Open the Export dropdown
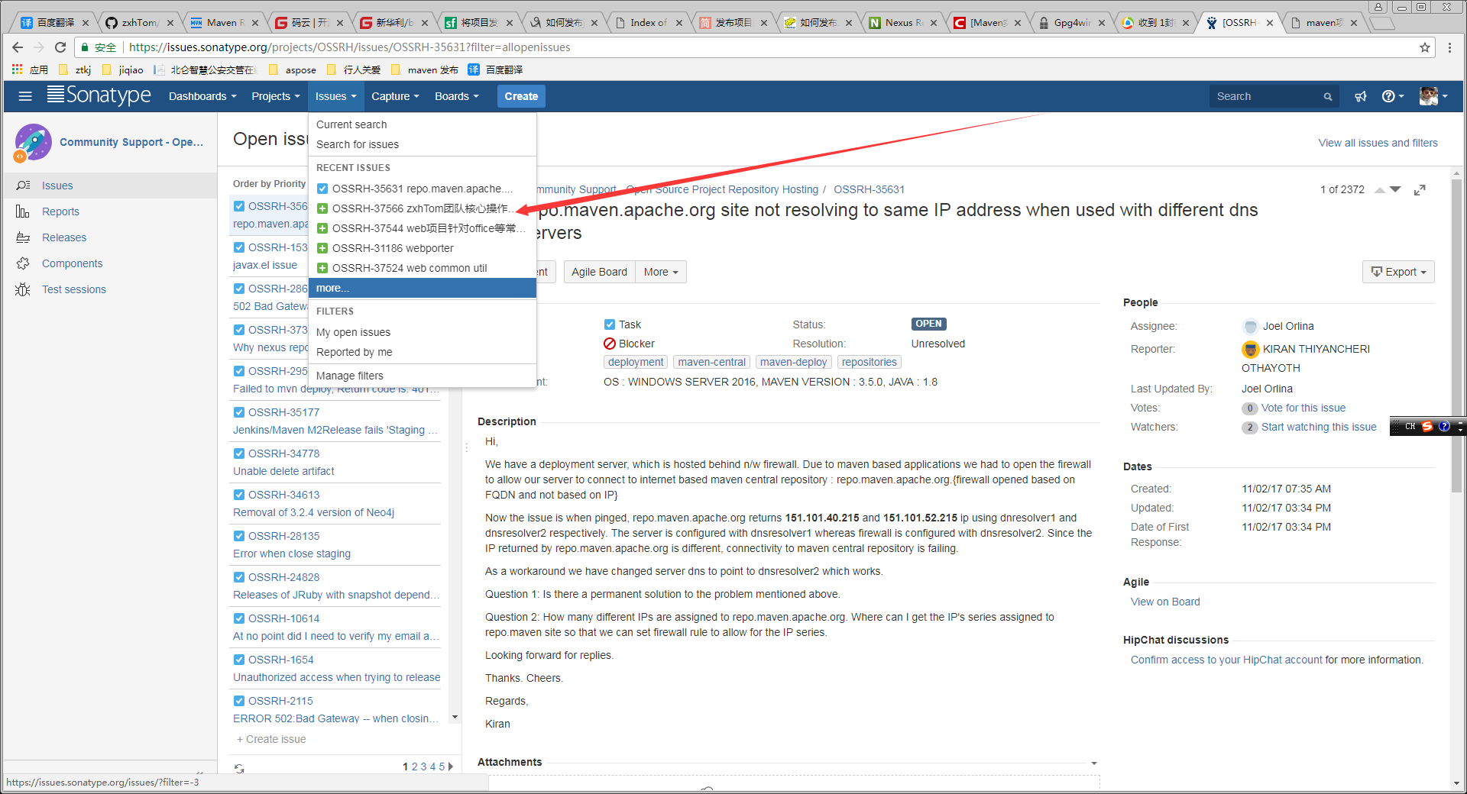This screenshot has height=794, width=1467. [1398, 272]
